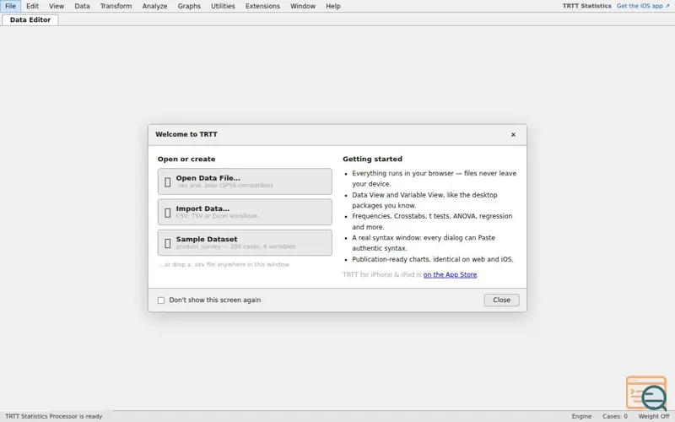Viewport: 675px width, 422px height.
Task: Click the TRTT Statistics Processor is ready text
Action: coord(54,416)
